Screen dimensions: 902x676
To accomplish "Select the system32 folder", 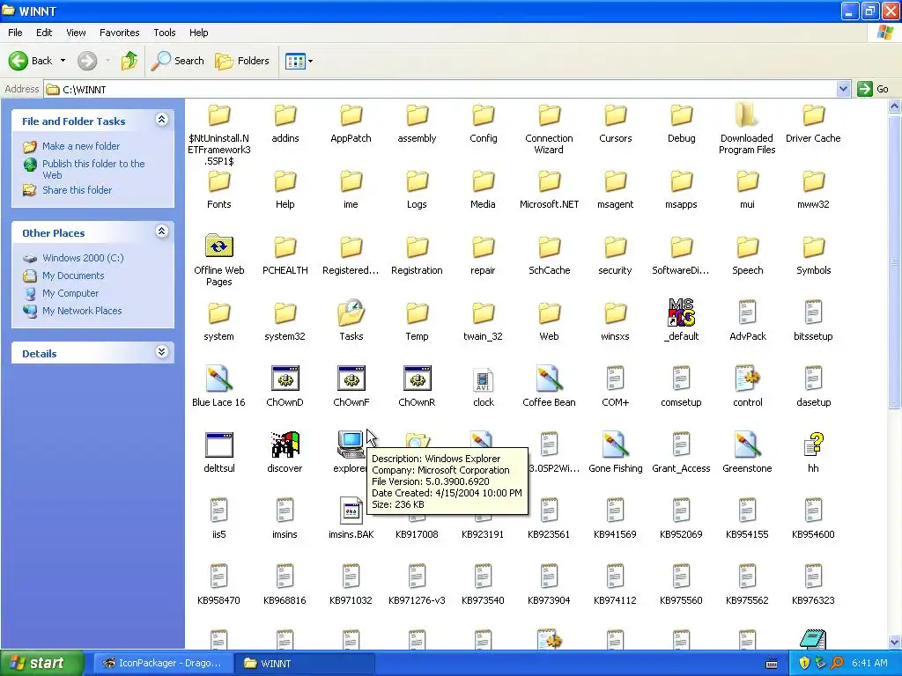I will 285,314.
